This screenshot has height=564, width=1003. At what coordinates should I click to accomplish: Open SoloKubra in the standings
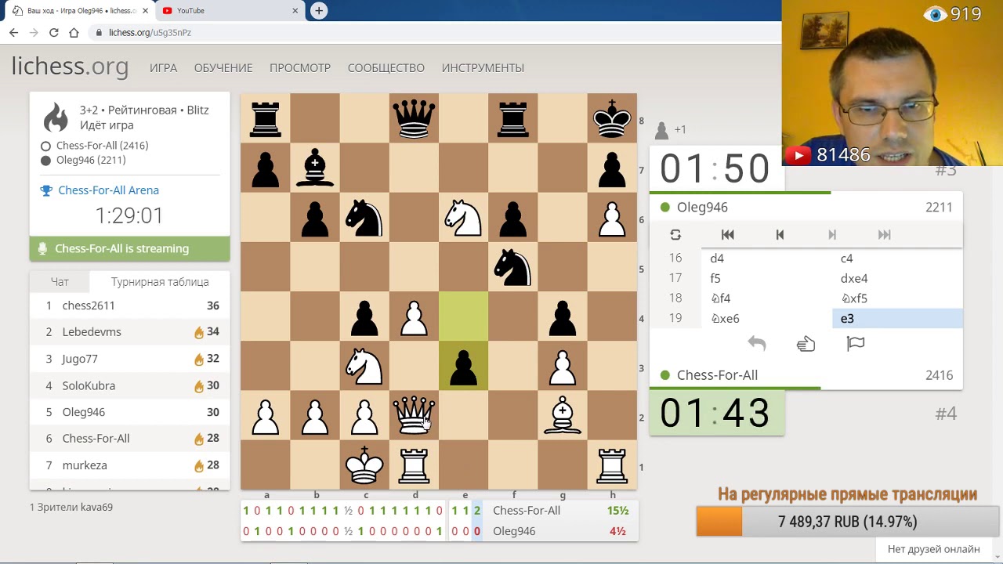[89, 385]
